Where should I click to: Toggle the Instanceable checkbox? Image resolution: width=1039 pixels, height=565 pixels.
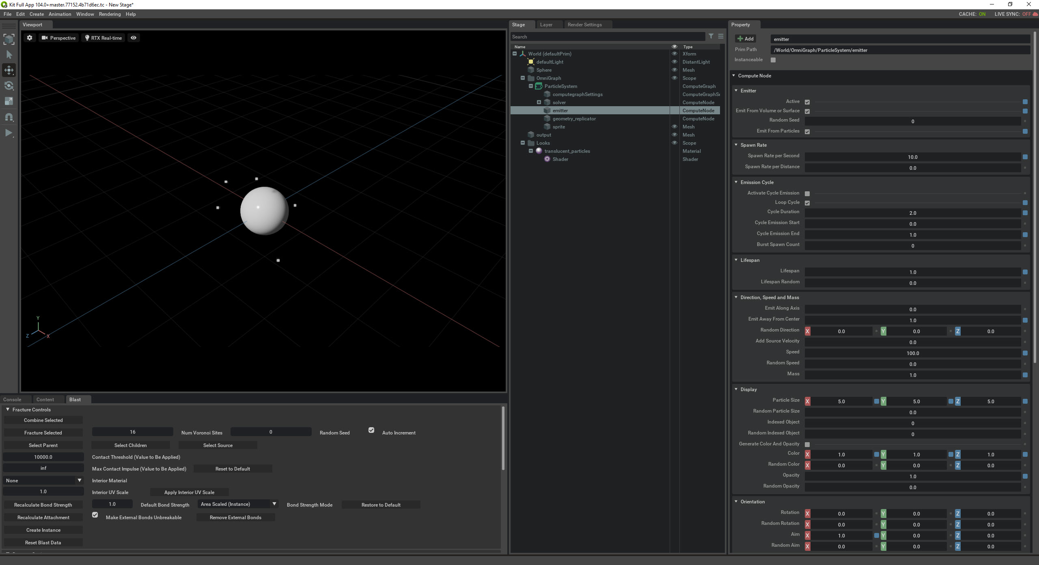773,60
